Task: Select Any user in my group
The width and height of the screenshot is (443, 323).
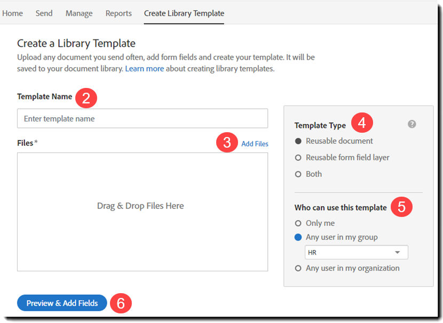Action: point(298,237)
